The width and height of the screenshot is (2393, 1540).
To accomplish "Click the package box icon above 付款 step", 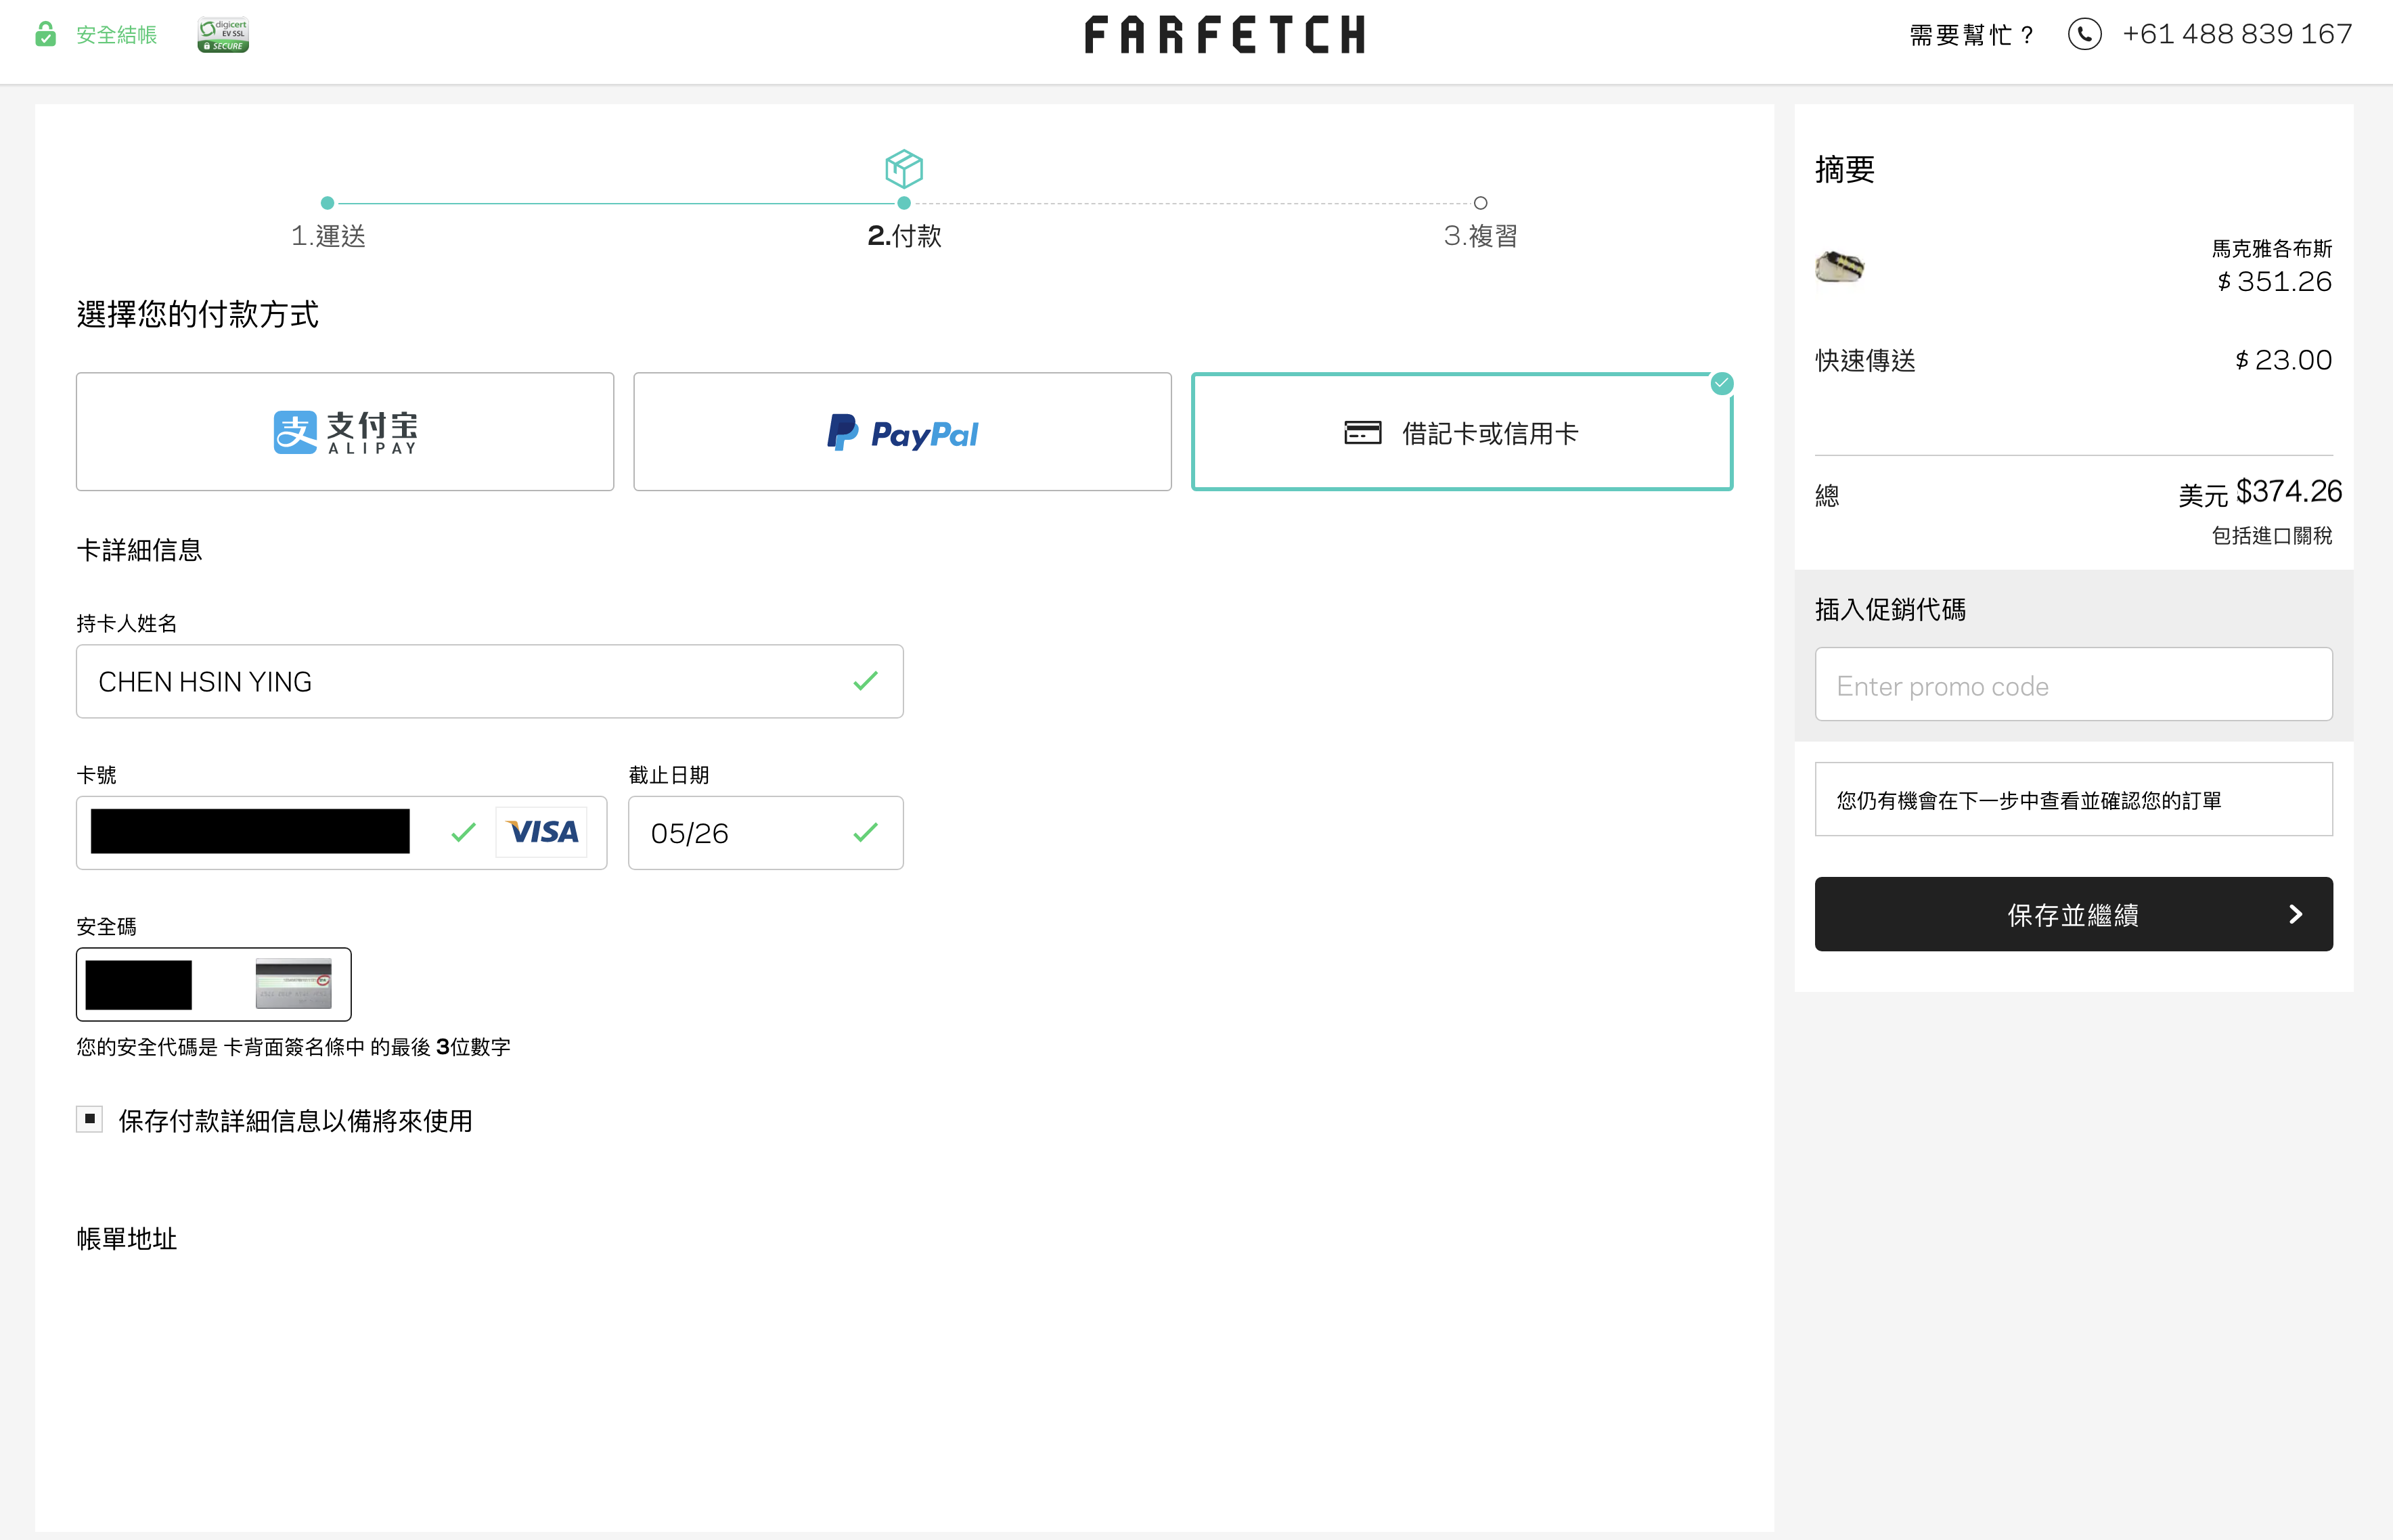I will tap(904, 168).
